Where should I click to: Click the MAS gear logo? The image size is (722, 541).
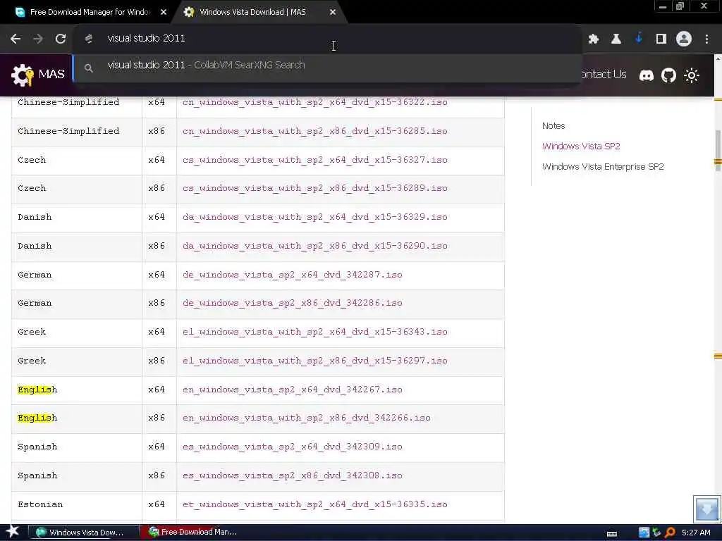22,75
